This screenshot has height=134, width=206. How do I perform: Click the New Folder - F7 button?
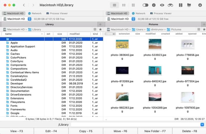[x=155, y=131]
